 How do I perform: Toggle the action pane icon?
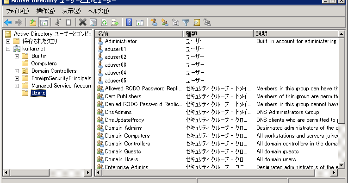(x=140, y=22)
